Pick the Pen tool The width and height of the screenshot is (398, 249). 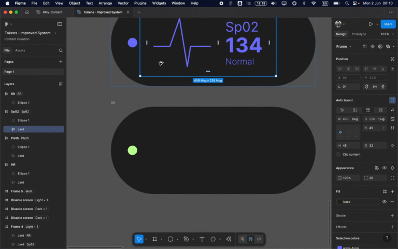(186, 239)
